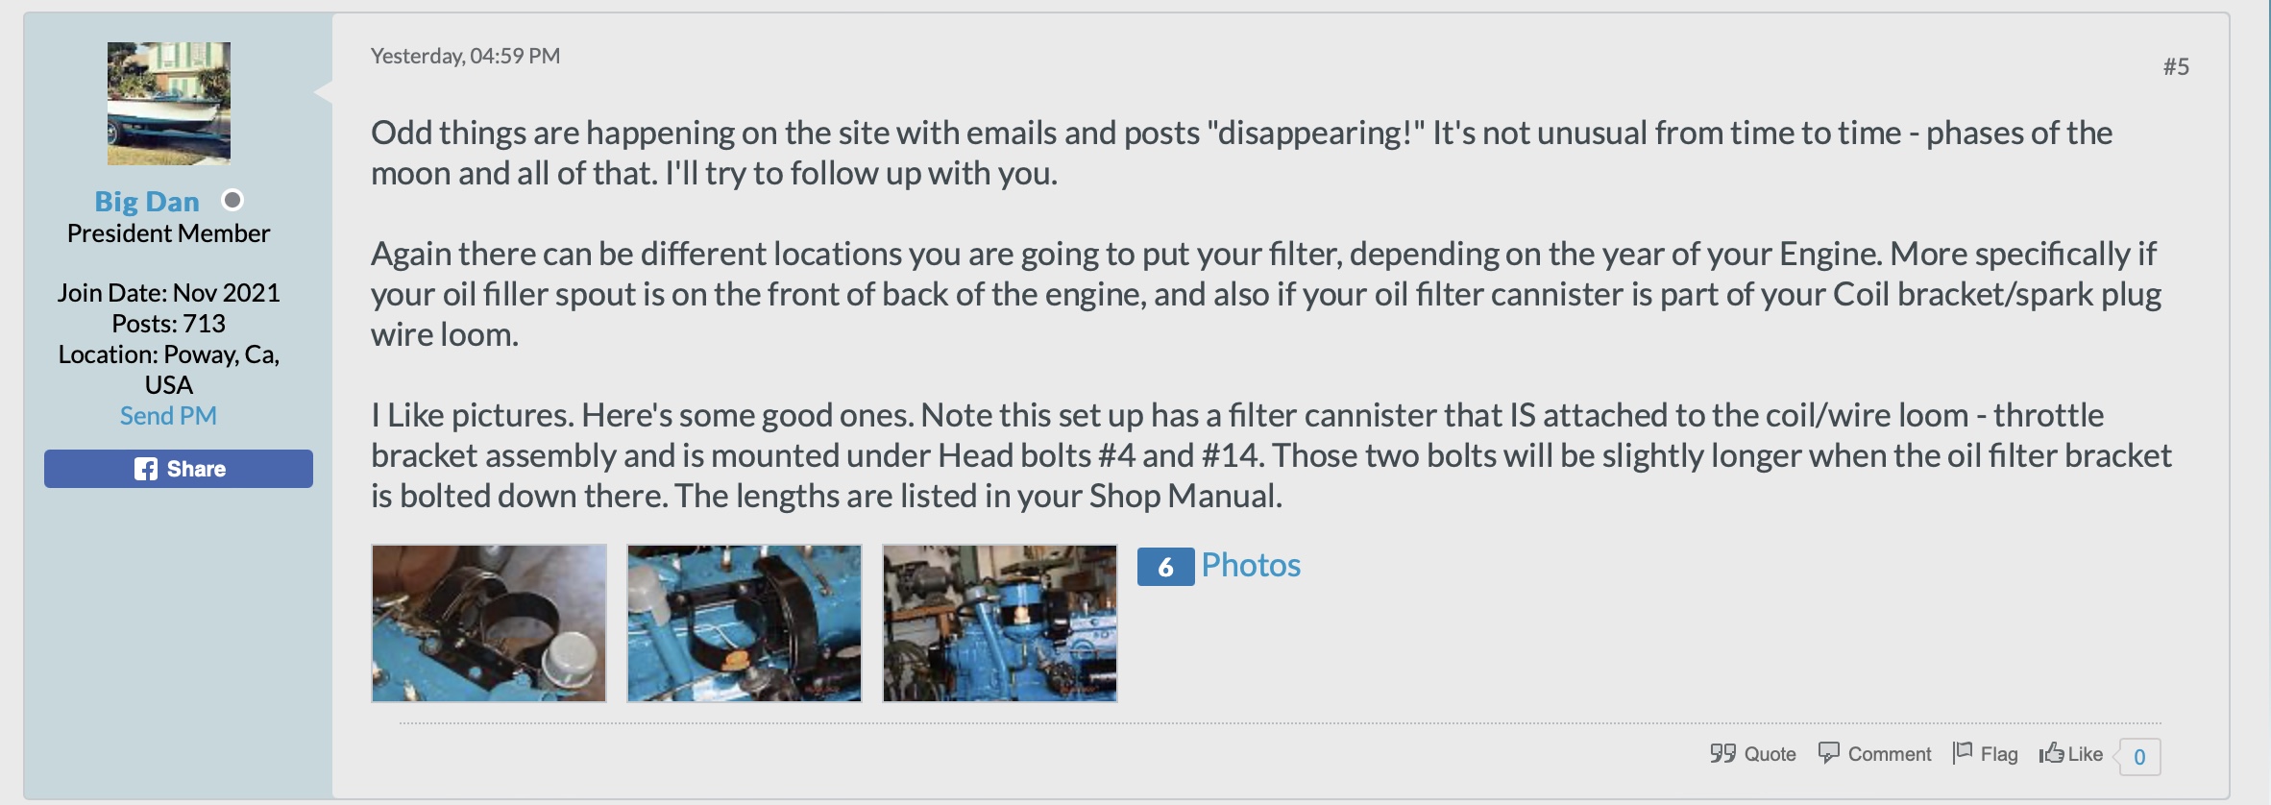Click the Quote quotation-marks icon
2271x805 pixels.
[x=1722, y=753]
